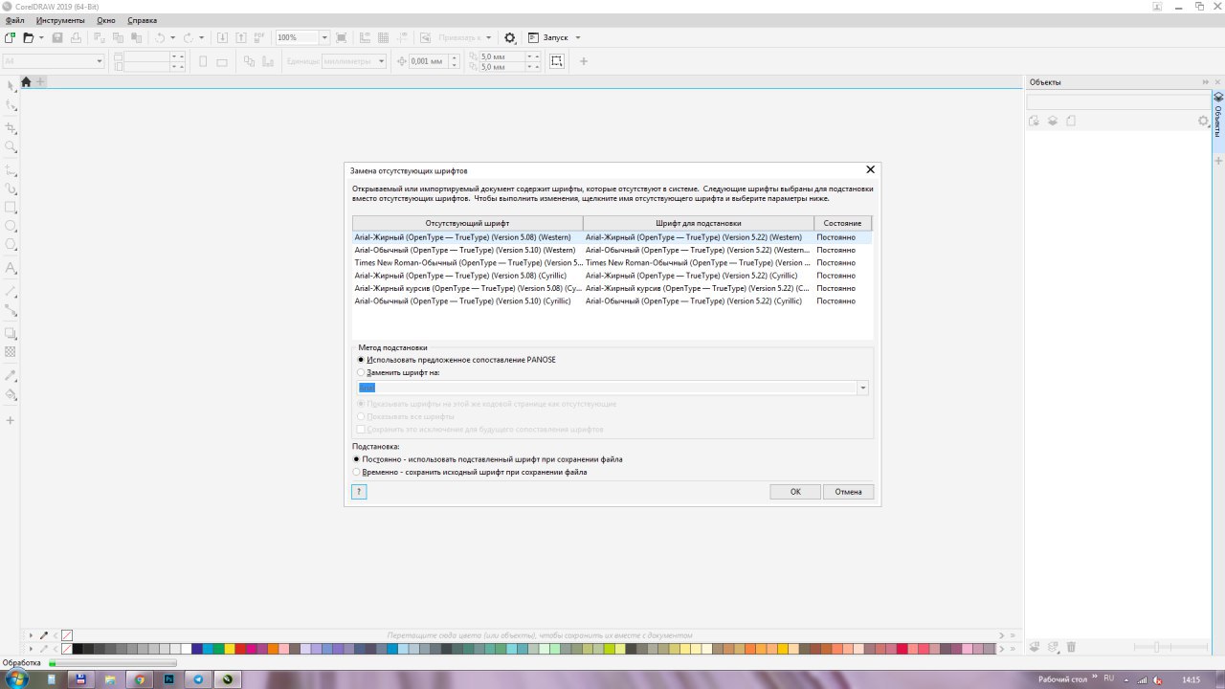Click the Redo arrow icon
This screenshot has width=1225, height=689.
189,37
